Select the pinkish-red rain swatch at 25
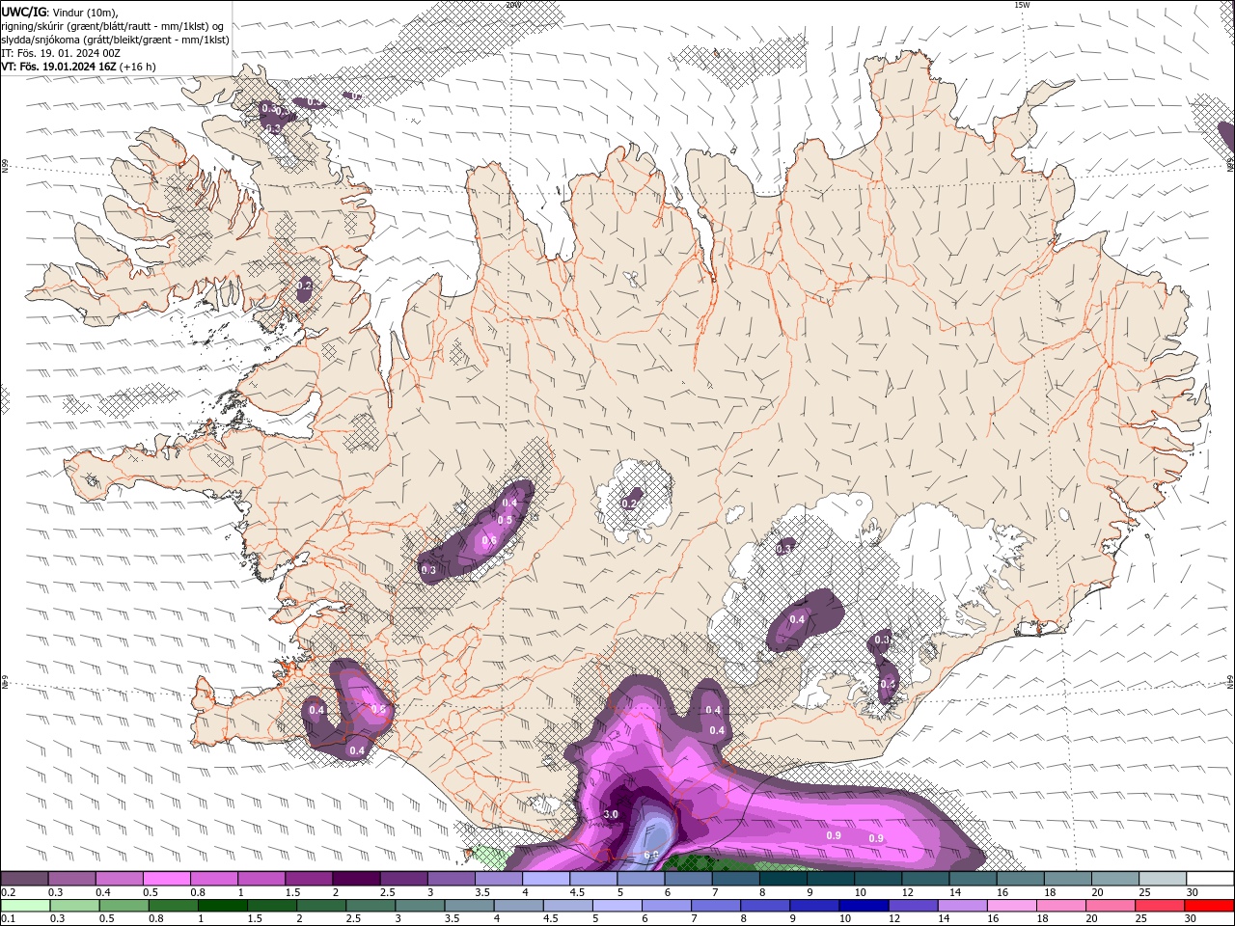 (x=1160, y=906)
